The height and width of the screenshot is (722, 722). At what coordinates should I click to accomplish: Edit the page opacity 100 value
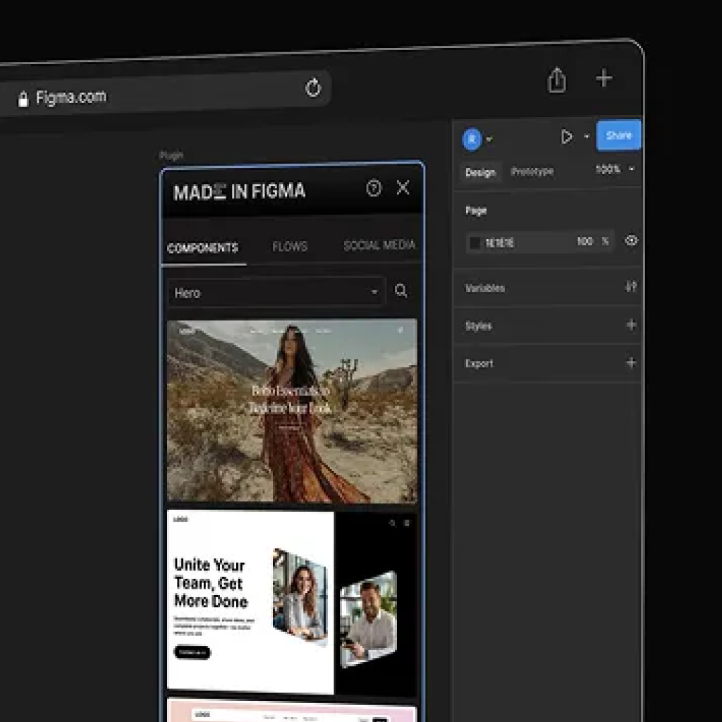point(585,241)
